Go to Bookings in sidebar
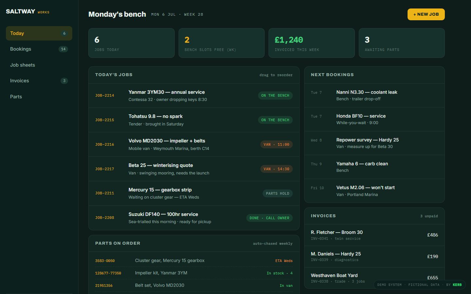This screenshot has height=294, width=471. [x=39, y=49]
